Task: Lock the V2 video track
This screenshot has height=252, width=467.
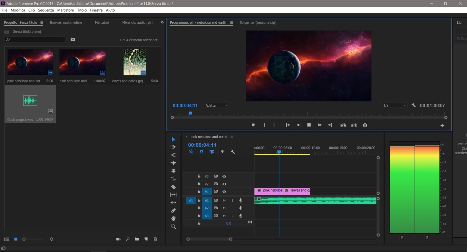Action: pos(199,184)
